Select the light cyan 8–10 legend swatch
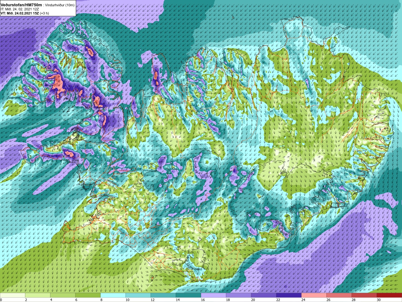 point(113,295)
